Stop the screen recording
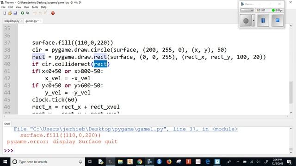This screenshot has height=166, width=296. pyautogui.click(x=277, y=20)
